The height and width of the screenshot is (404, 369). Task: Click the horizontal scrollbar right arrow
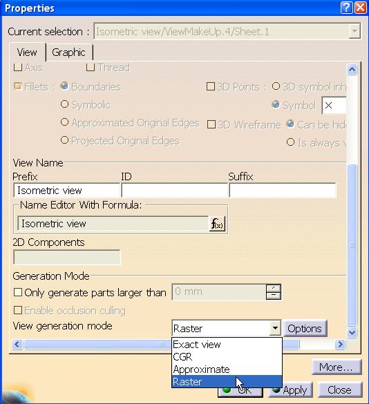(x=340, y=344)
